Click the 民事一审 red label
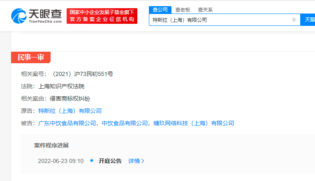This screenshot has width=315, height=181. point(31,57)
